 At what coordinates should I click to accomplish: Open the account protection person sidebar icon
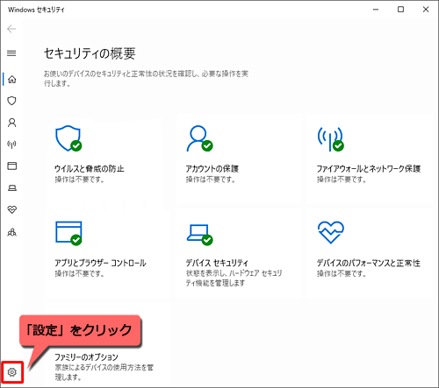[x=12, y=123]
